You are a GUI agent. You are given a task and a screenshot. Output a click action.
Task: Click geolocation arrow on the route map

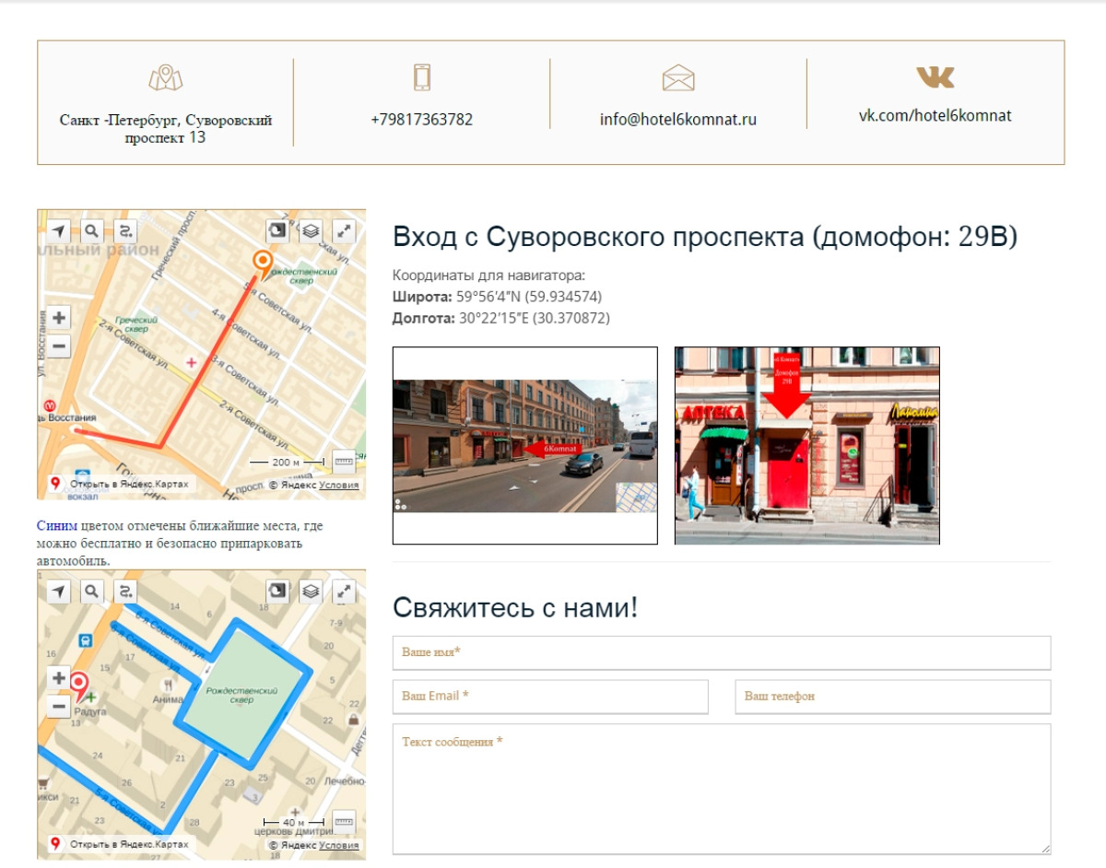coord(59,230)
